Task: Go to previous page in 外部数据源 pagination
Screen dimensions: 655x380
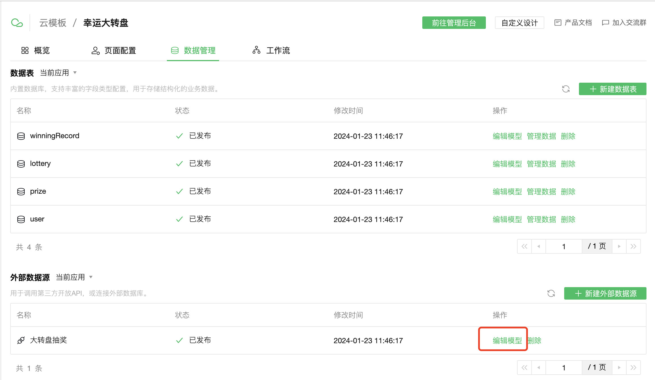Action: pos(539,368)
